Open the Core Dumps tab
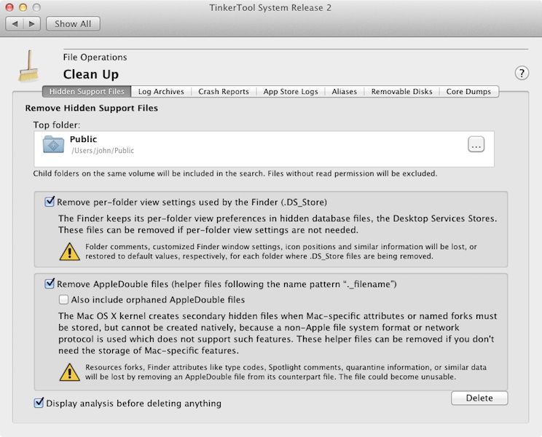 [x=469, y=92]
